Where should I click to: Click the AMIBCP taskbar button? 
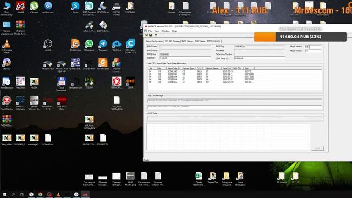(x=85, y=194)
